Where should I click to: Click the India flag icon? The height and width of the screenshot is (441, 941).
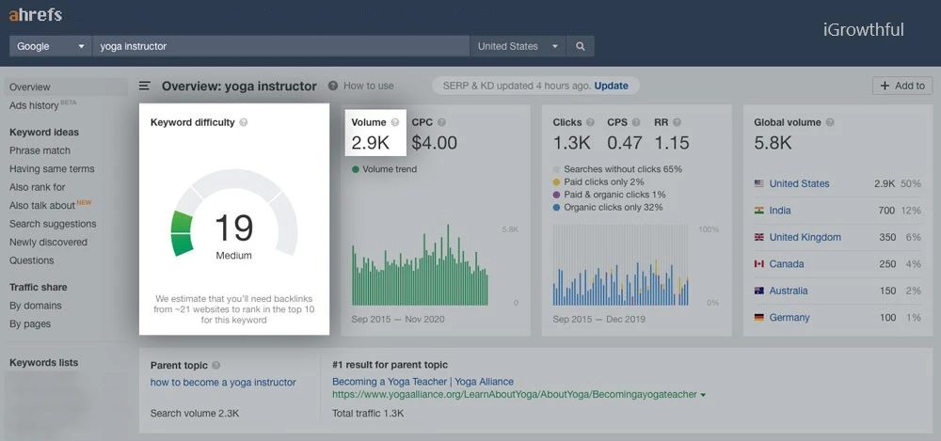click(759, 211)
